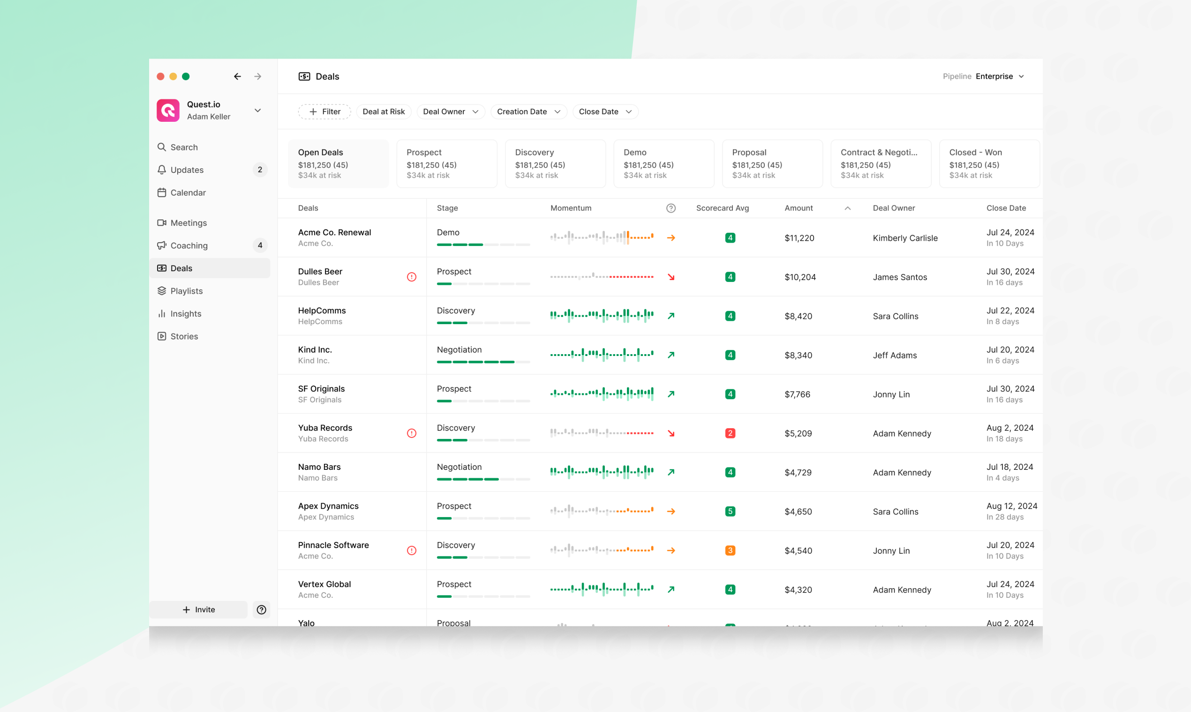Expand the Close Date filter dropdown
The height and width of the screenshot is (712, 1191).
coord(603,111)
